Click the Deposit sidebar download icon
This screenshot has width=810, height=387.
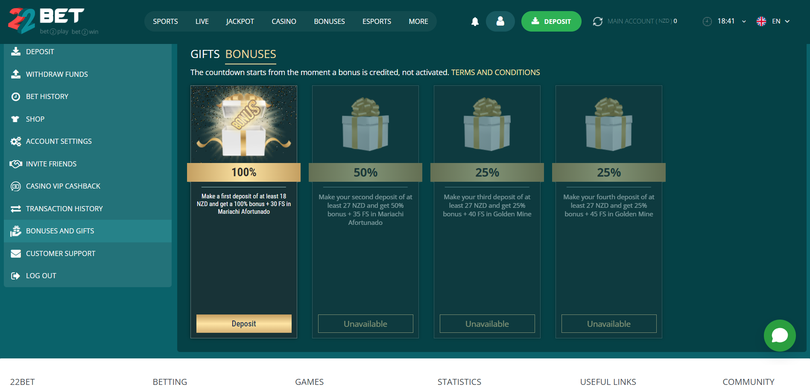(16, 52)
